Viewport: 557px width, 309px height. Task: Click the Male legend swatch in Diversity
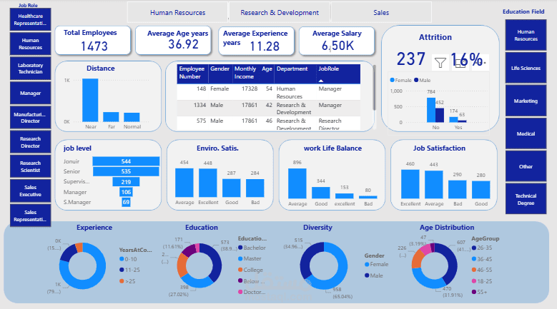367,275
